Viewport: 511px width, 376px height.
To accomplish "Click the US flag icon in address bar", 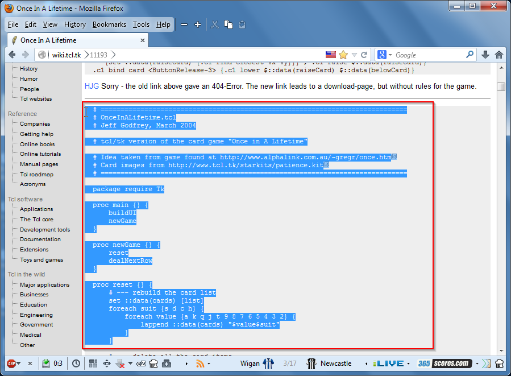I will point(330,55).
